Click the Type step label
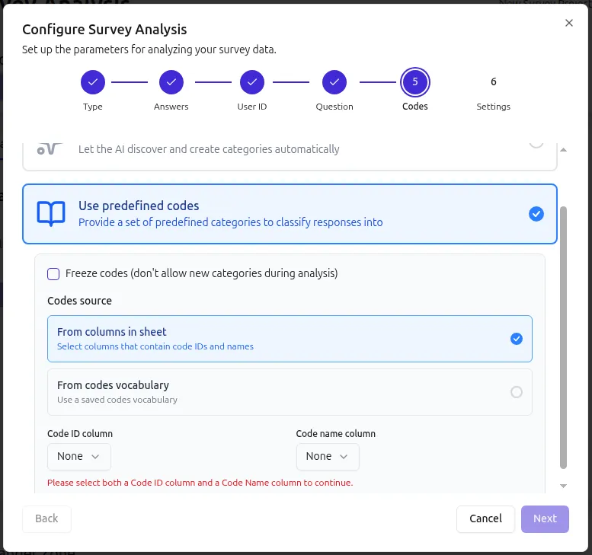 (x=92, y=107)
